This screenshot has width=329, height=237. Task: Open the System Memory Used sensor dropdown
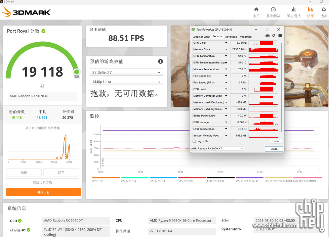(x=226, y=136)
